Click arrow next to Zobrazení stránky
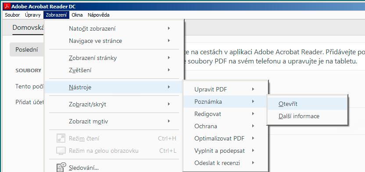This screenshot has width=365, height=172. (x=169, y=58)
